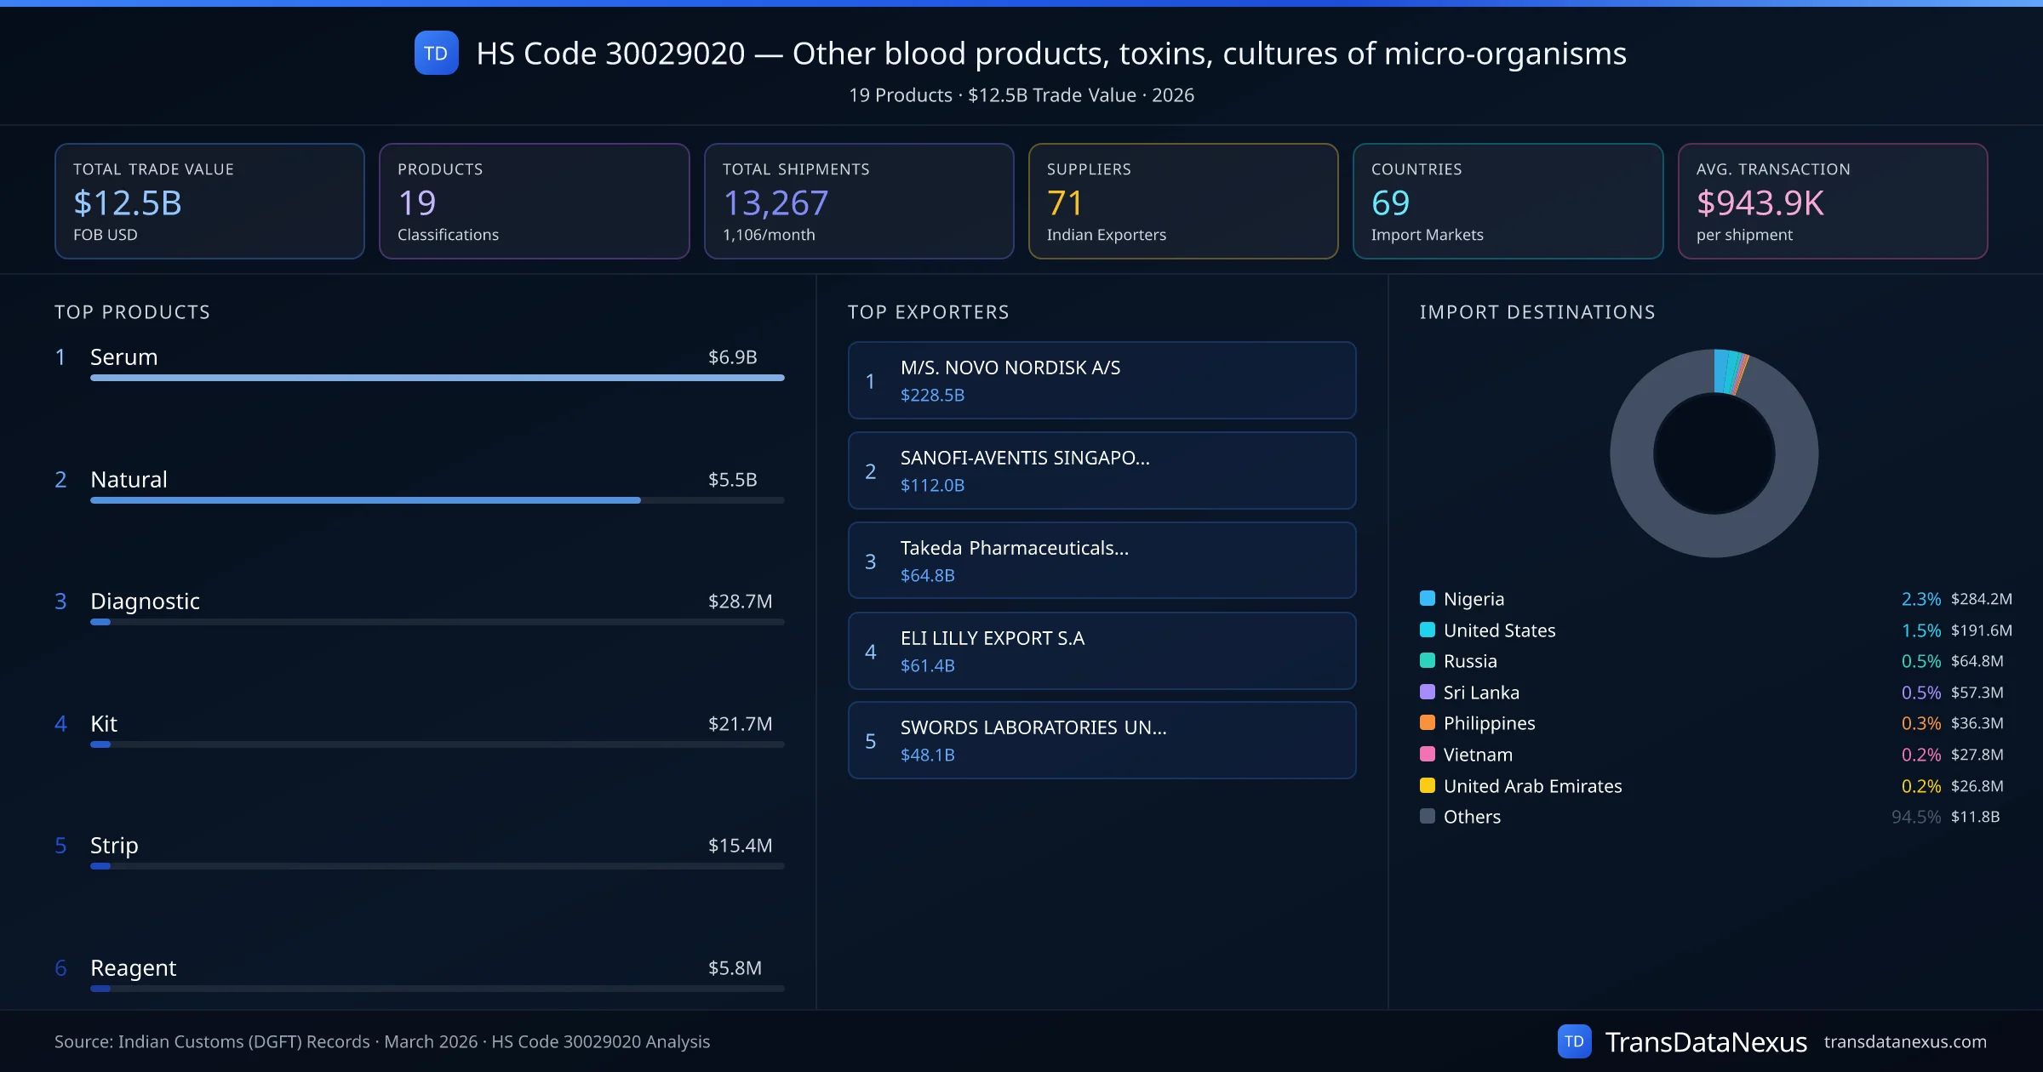Click the TD logo icon in footer
Screen dimensions: 2043x1072
coord(1573,1041)
